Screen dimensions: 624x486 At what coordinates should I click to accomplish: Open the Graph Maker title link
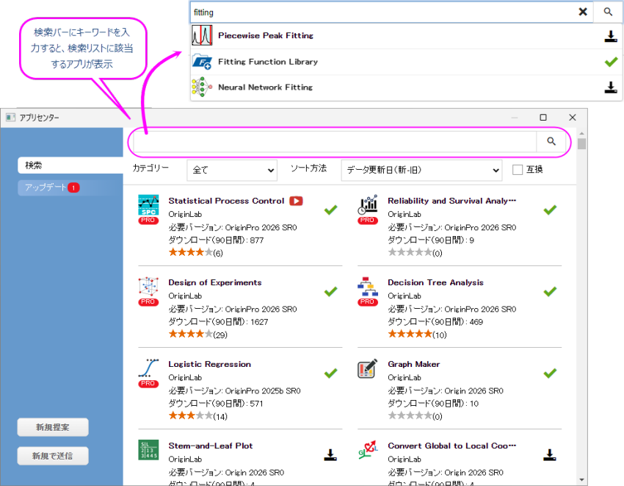click(414, 365)
